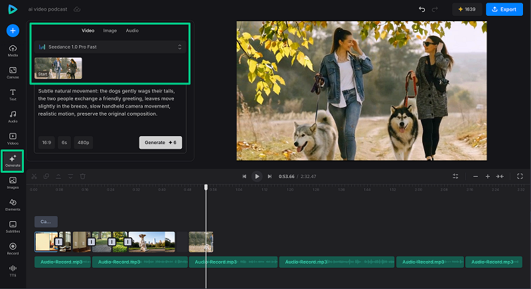Screen dimensions: 531x289
Task: Split clip with the scissors tool
Action: (35, 176)
